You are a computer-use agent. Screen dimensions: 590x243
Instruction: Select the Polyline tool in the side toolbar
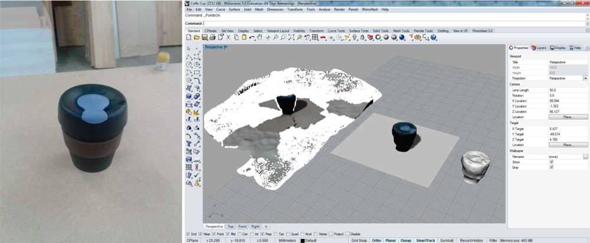[189, 57]
